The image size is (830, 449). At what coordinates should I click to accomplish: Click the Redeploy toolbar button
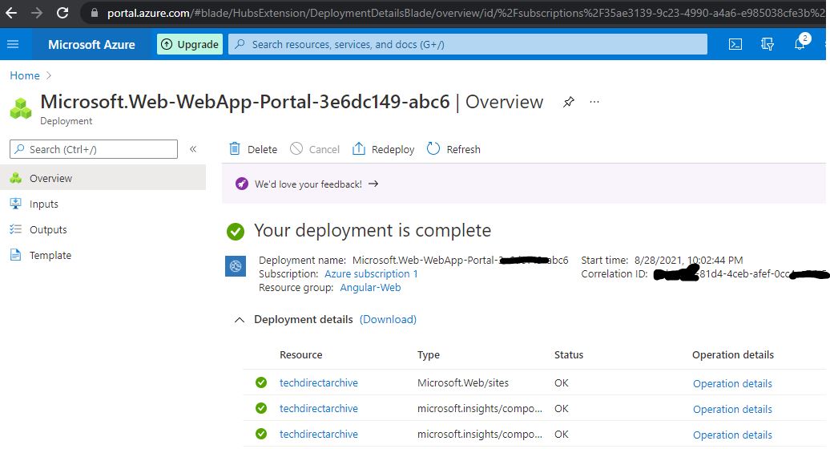click(x=383, y=149)
